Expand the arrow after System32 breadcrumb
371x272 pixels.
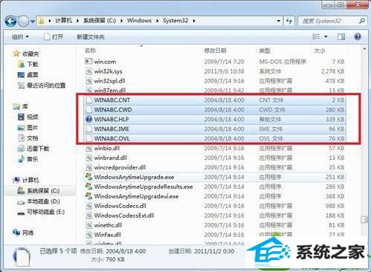(194, 21)
